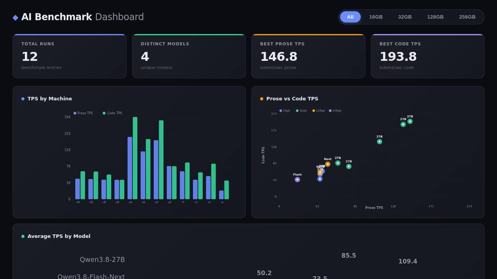
Task: Filter results by 16GB machines
Action: (376, 17)
